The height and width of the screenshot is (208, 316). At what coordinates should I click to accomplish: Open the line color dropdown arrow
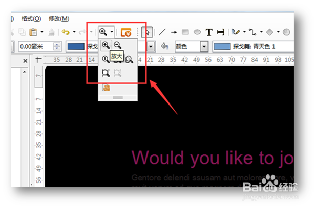(x=151, y=47)
